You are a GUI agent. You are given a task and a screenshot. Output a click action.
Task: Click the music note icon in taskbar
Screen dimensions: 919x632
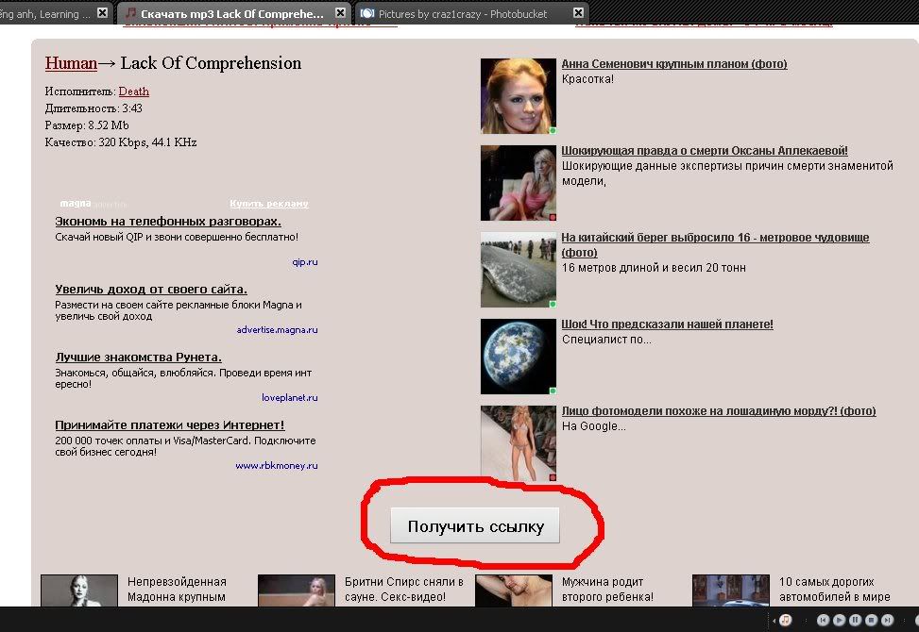tap(785, 620)
